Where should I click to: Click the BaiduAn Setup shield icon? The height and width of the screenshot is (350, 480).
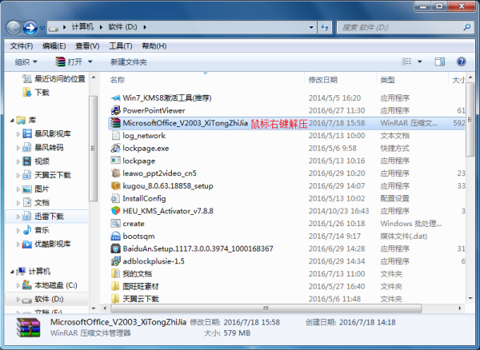pos(115,249)
